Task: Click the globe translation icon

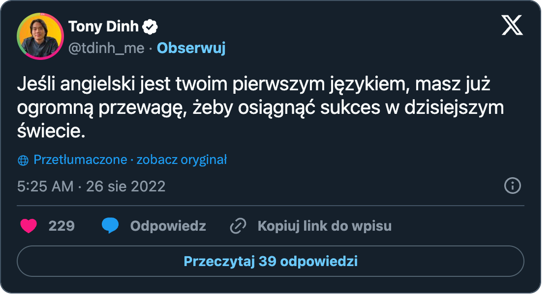Action: 23,161
